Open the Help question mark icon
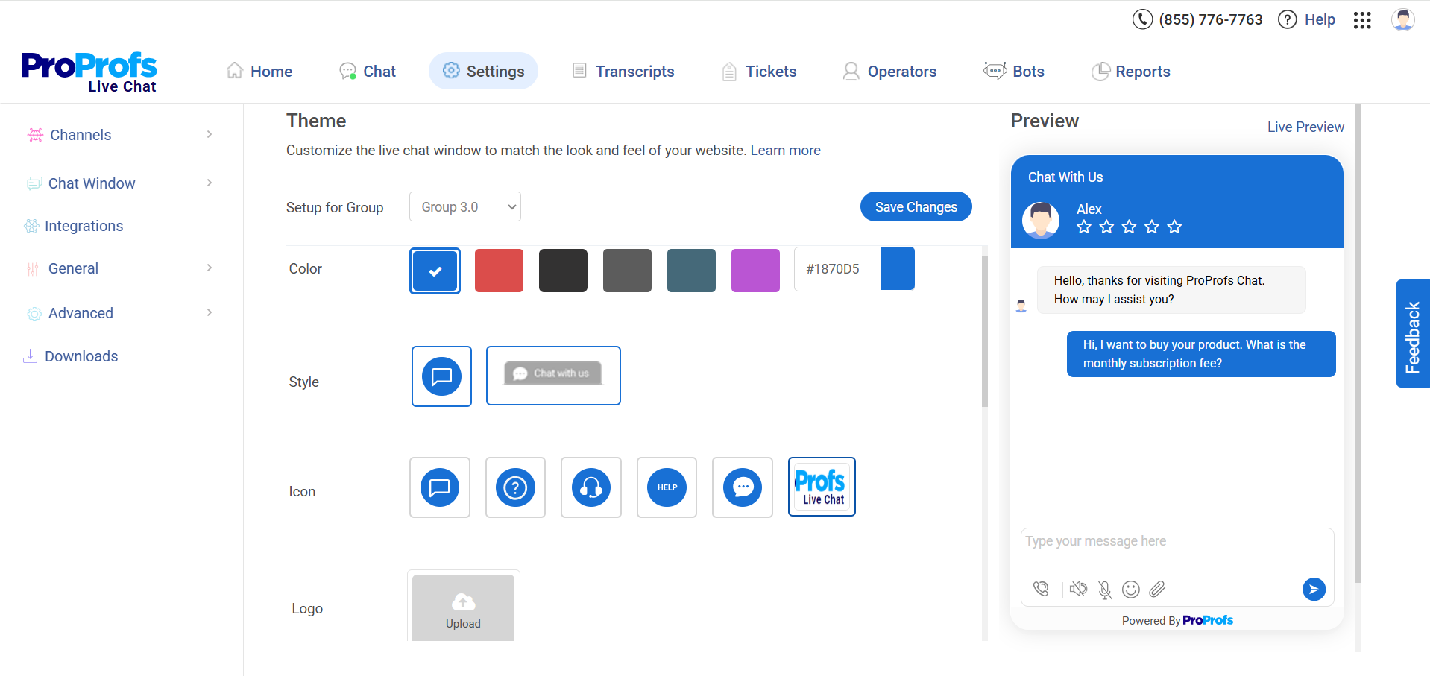This screenshot has width=1430, height=676. pos(1288,19)
